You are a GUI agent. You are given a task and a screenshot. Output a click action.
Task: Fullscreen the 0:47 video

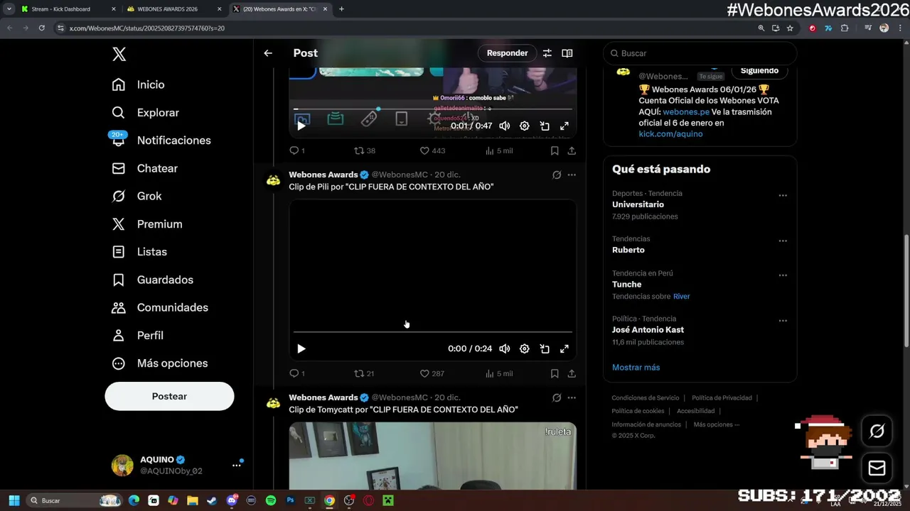(564, 126)
